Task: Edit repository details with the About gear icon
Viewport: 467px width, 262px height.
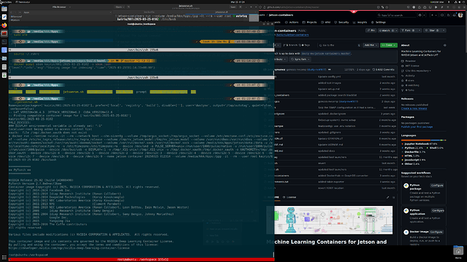Action: pyautogui.click(x=445, y=45)
